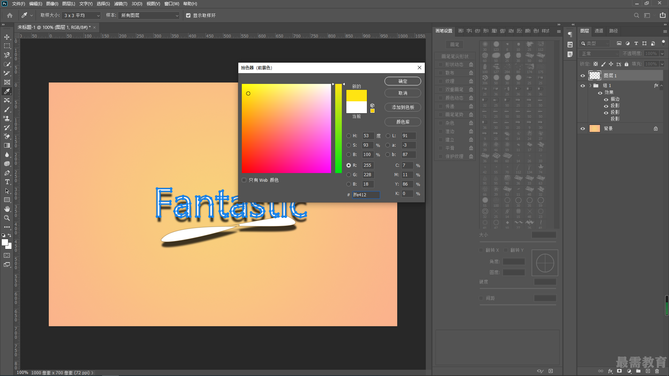Select the H hue radio button
The height and width of the screenshot is (376, 669).
(x=349, y=136)
